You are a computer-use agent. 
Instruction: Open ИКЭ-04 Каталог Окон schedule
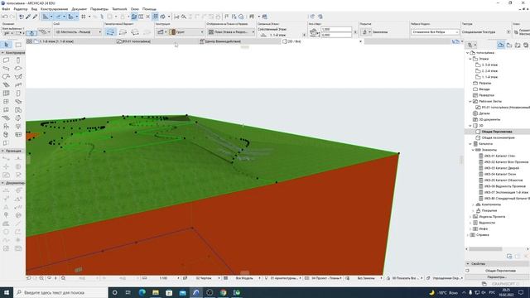tap(500, 174)
